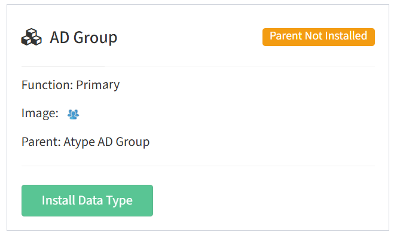Click the Parent: label text
This screenshot has width=394, height=235.
tap(41, 142)
